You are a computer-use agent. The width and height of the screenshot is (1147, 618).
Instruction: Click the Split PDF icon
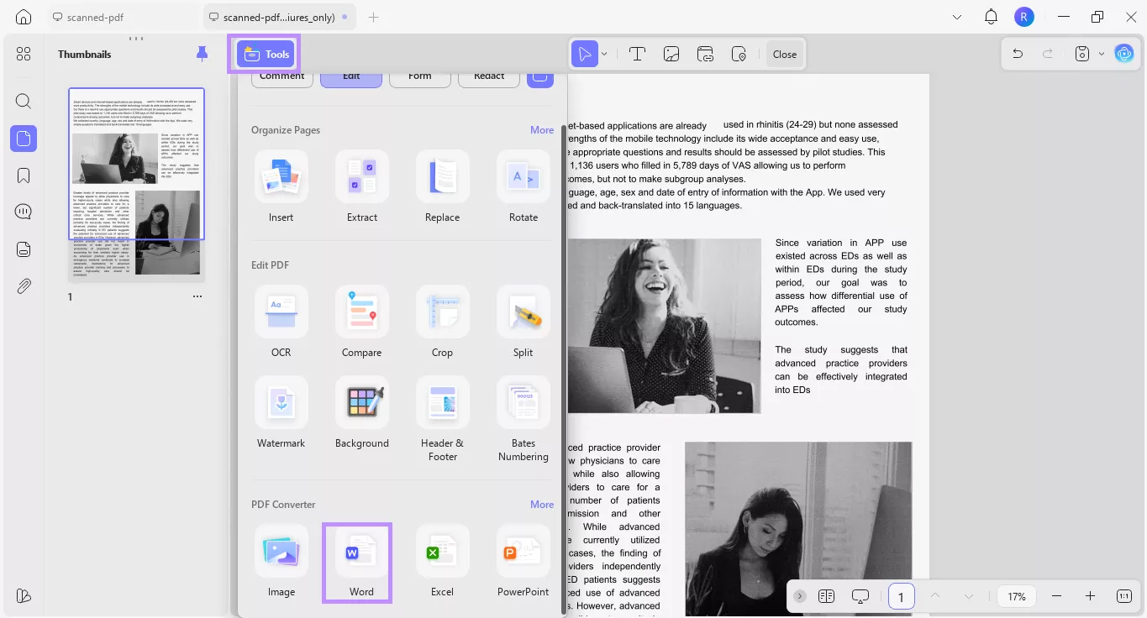[523, 312]
